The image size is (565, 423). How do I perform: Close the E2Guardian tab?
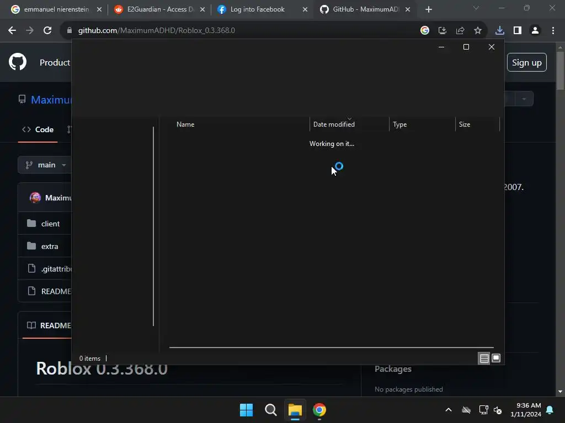point(202,10)
